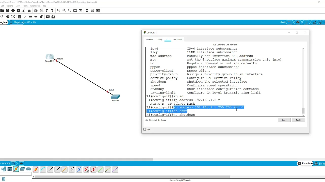Click the Copy icon in main toolbar
325x182 pixels.
pos(36,11)
